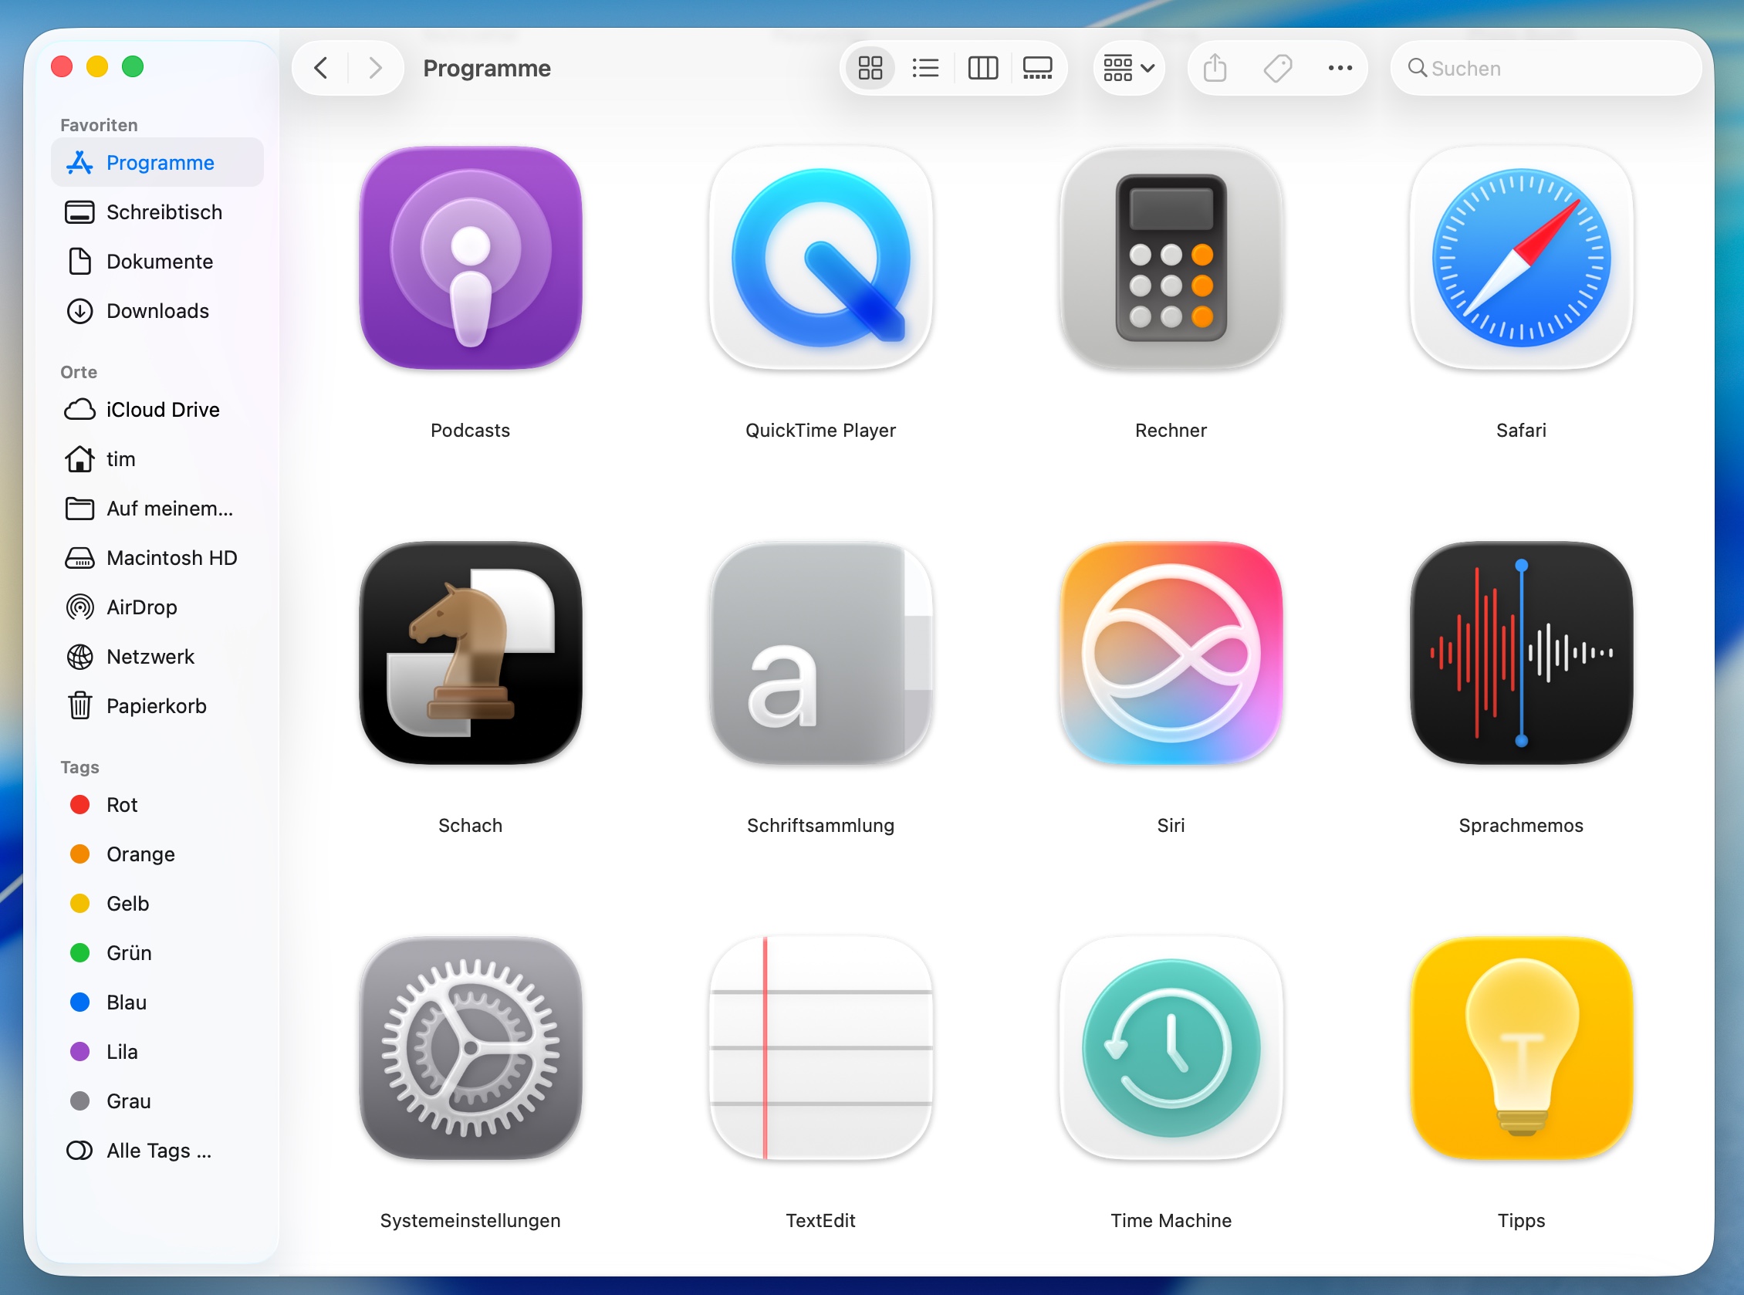Select Macintosh HD in the sidebar
This screenshot has width=1744, height=1295.
click(x=157, y=557)
